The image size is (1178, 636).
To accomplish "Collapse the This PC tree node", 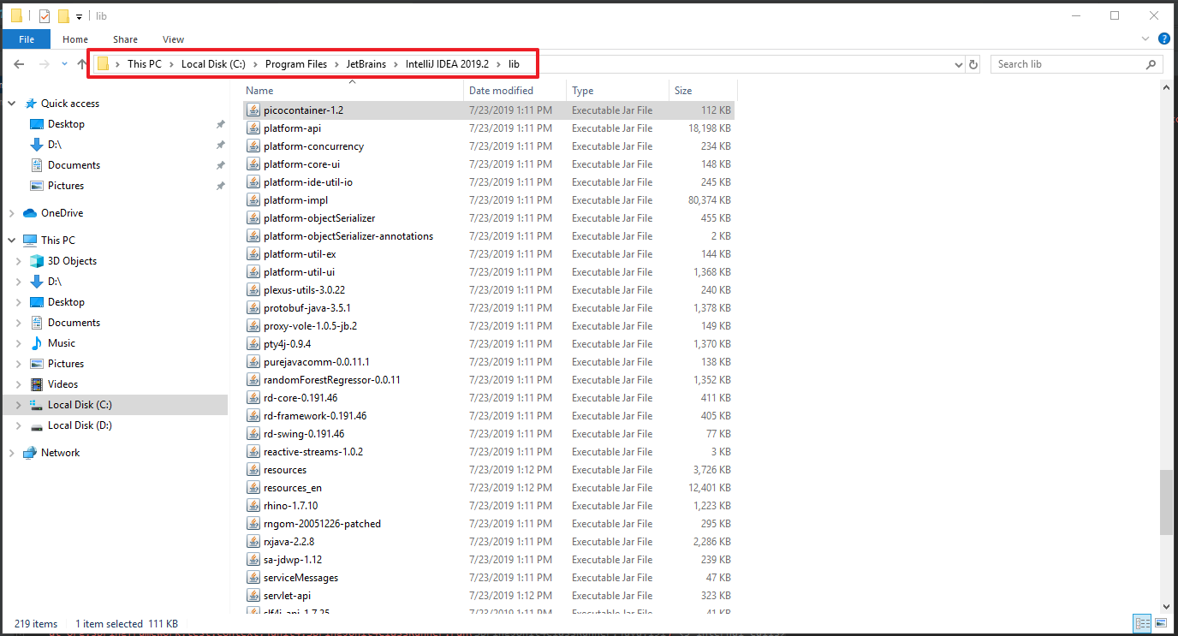I will click(12, 241).
